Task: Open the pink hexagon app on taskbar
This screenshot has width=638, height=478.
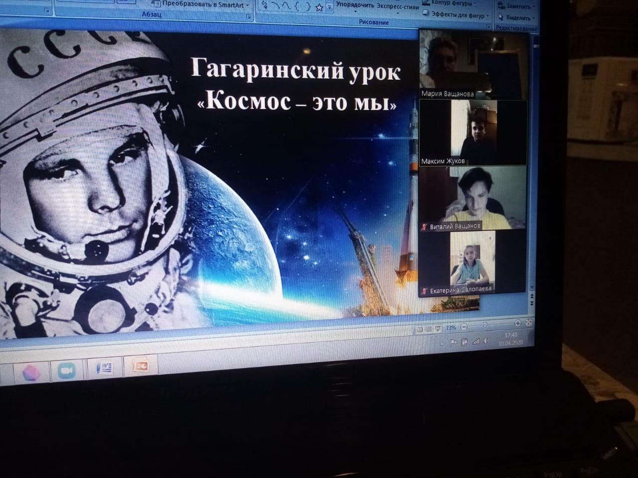Action: click(x=31, y=372)
